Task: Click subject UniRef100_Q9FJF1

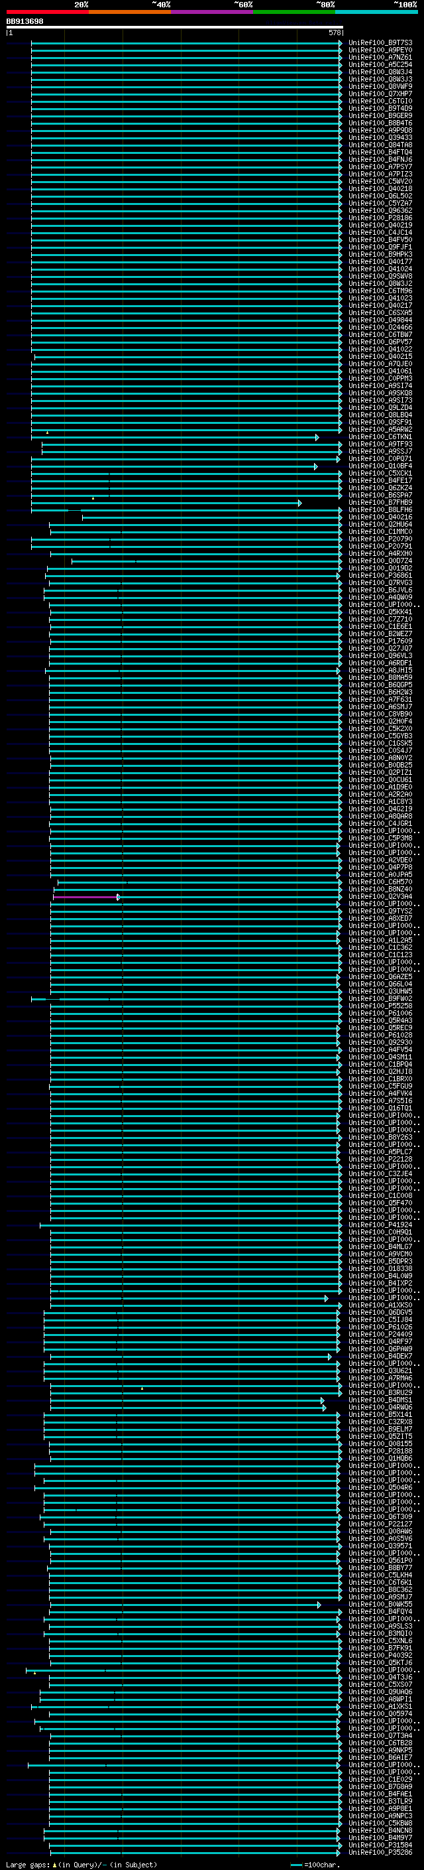Action: tap(380, 247)
